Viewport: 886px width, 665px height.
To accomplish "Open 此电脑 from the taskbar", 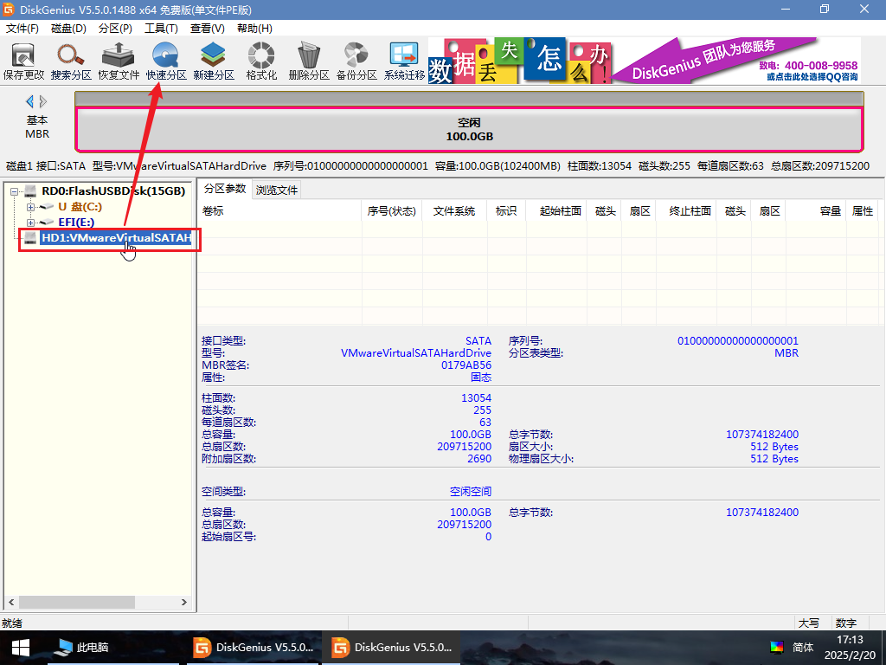I will tap(83, 648).
